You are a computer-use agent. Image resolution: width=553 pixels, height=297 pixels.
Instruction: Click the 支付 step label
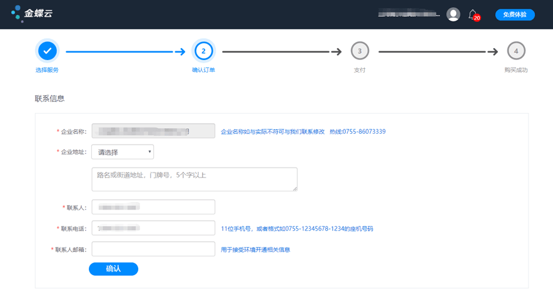point(360,70)
